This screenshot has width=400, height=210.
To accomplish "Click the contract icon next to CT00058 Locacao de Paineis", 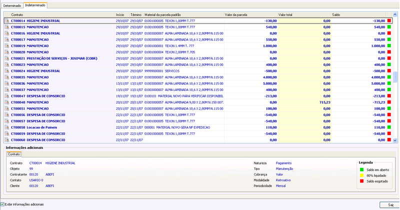I will pyautogui.click(x=7, y=127).
